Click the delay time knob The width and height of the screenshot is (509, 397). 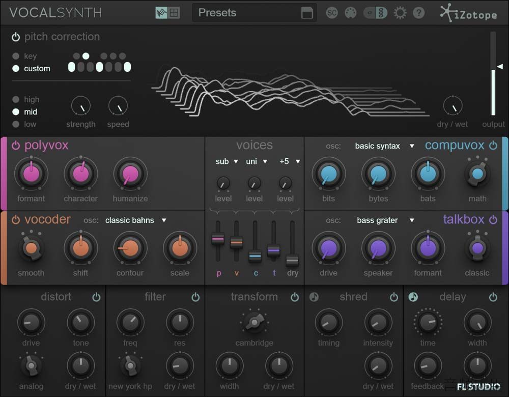click(428, 322)
